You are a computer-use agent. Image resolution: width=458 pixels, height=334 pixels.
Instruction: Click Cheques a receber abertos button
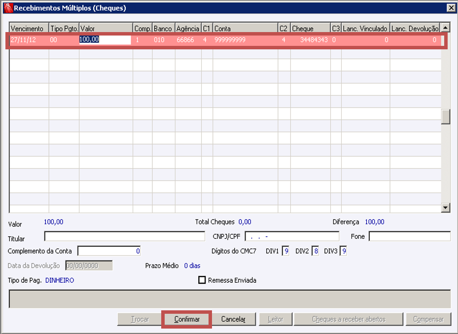(349, 319)
